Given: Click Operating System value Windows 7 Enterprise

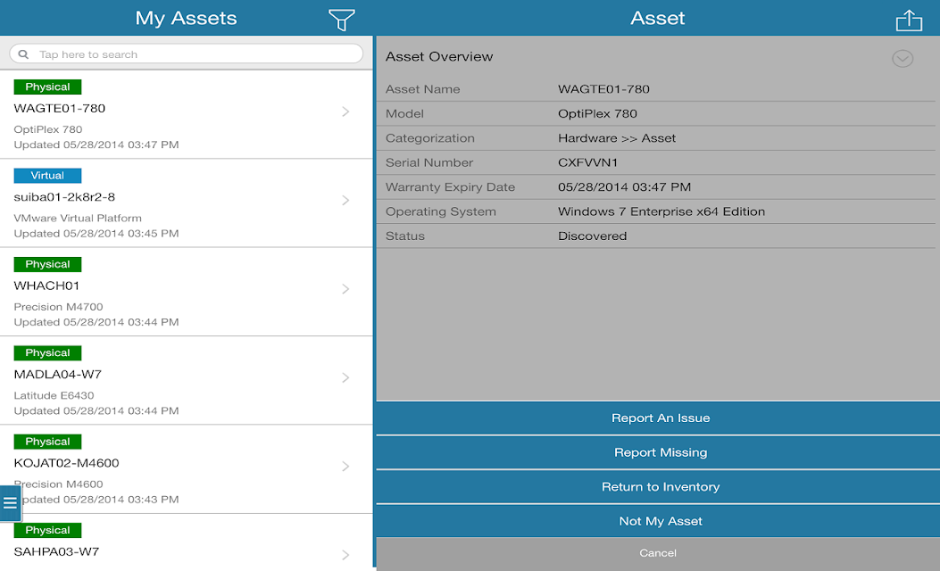Looking at the screenshot, I should (661, 211).
